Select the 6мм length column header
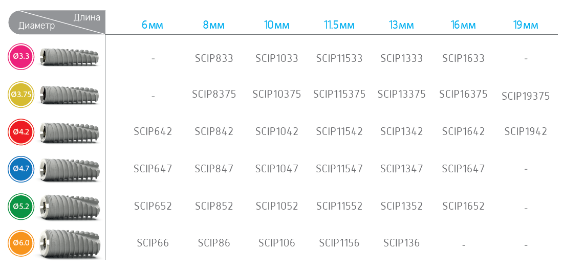Viewport: 563px width, 272px height. (x=153, y=25)
